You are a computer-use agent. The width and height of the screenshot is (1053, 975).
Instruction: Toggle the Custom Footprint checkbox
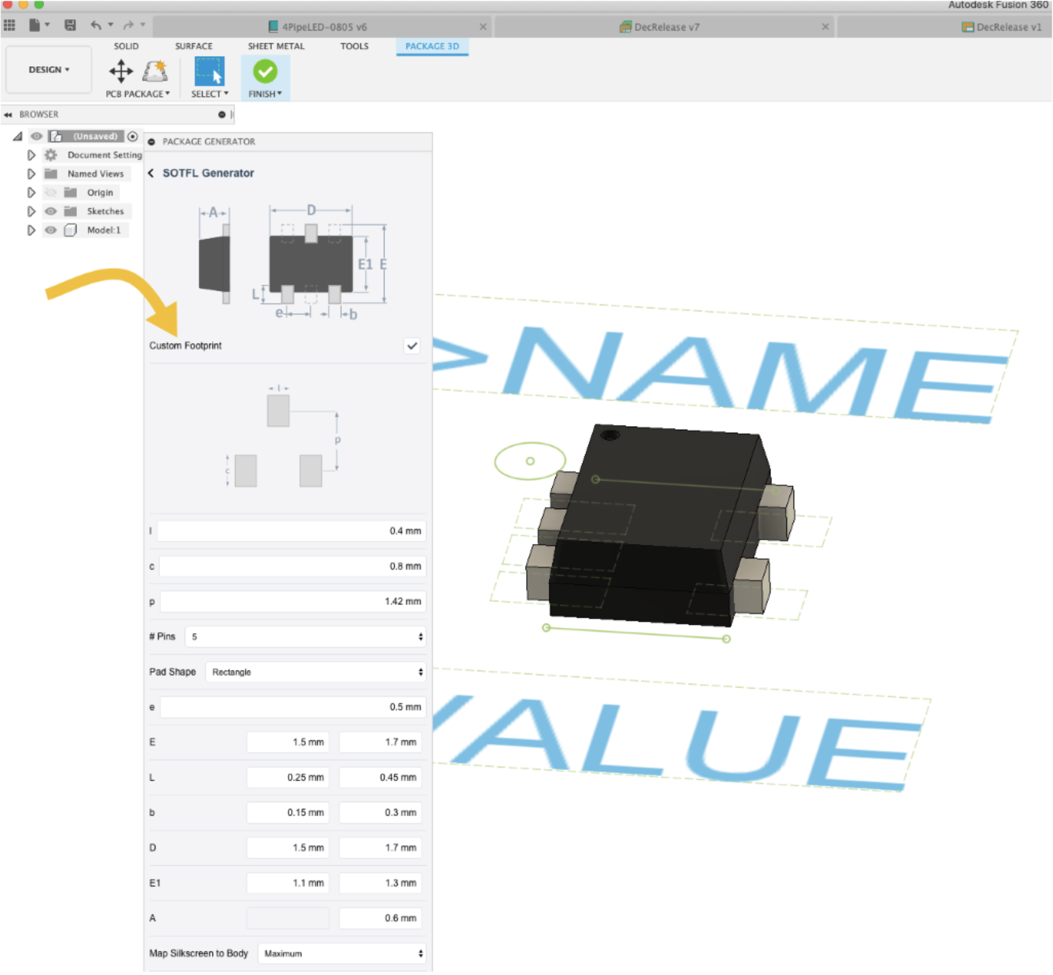[x=412, y=346]
